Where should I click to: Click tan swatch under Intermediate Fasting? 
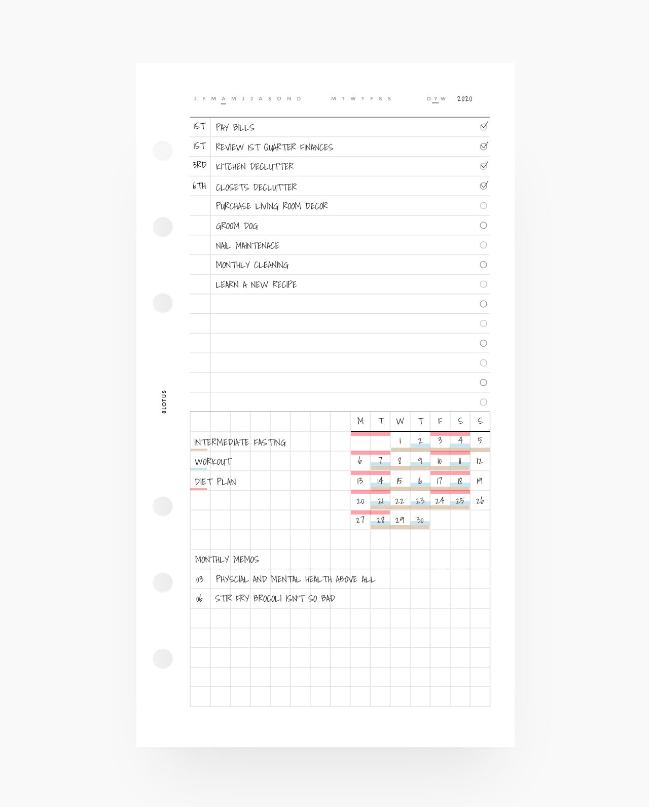(199, 450)
